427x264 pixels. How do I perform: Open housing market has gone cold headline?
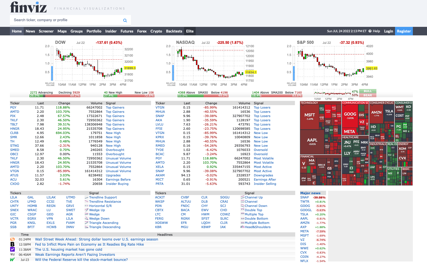click(x=68, y=250)
